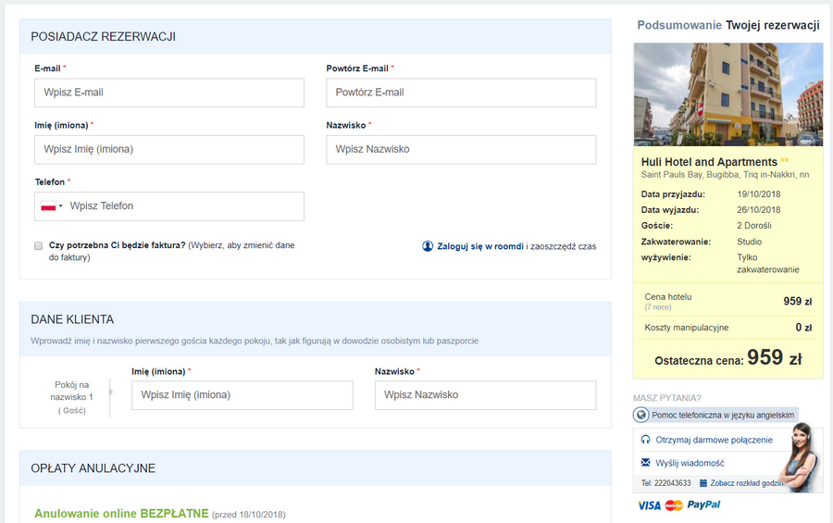Click the arrival date 19/10/2018
The height and width of the screenshot is (523, 833).
click(x=759, y=194)
